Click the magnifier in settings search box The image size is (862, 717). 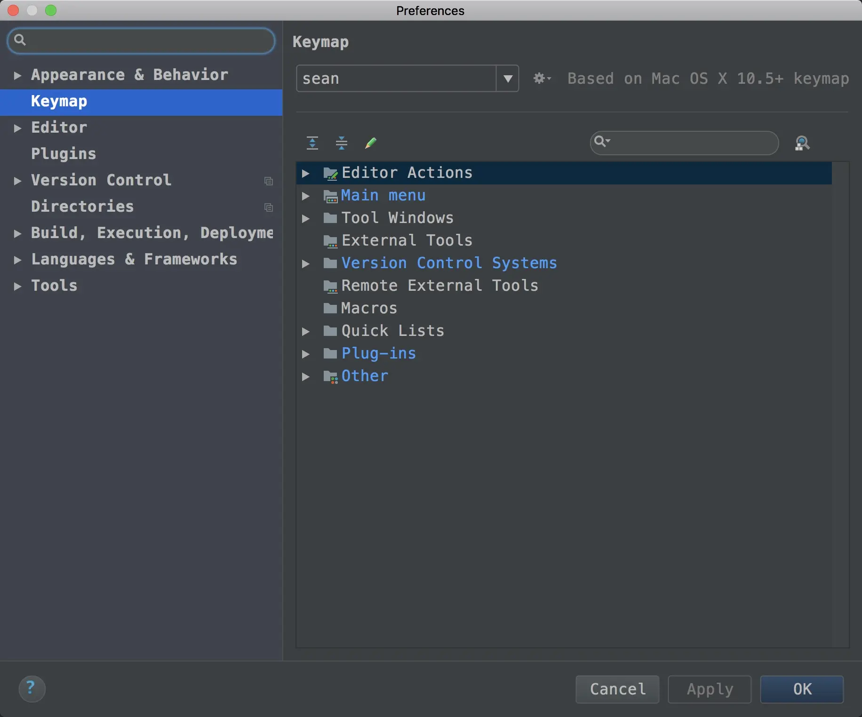coord(20,40)
